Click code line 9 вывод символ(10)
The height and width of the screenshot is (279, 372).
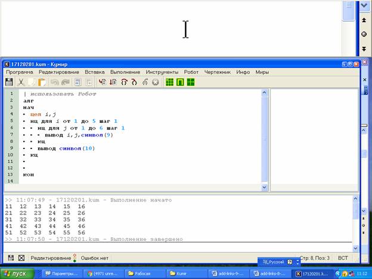(66, 148)
